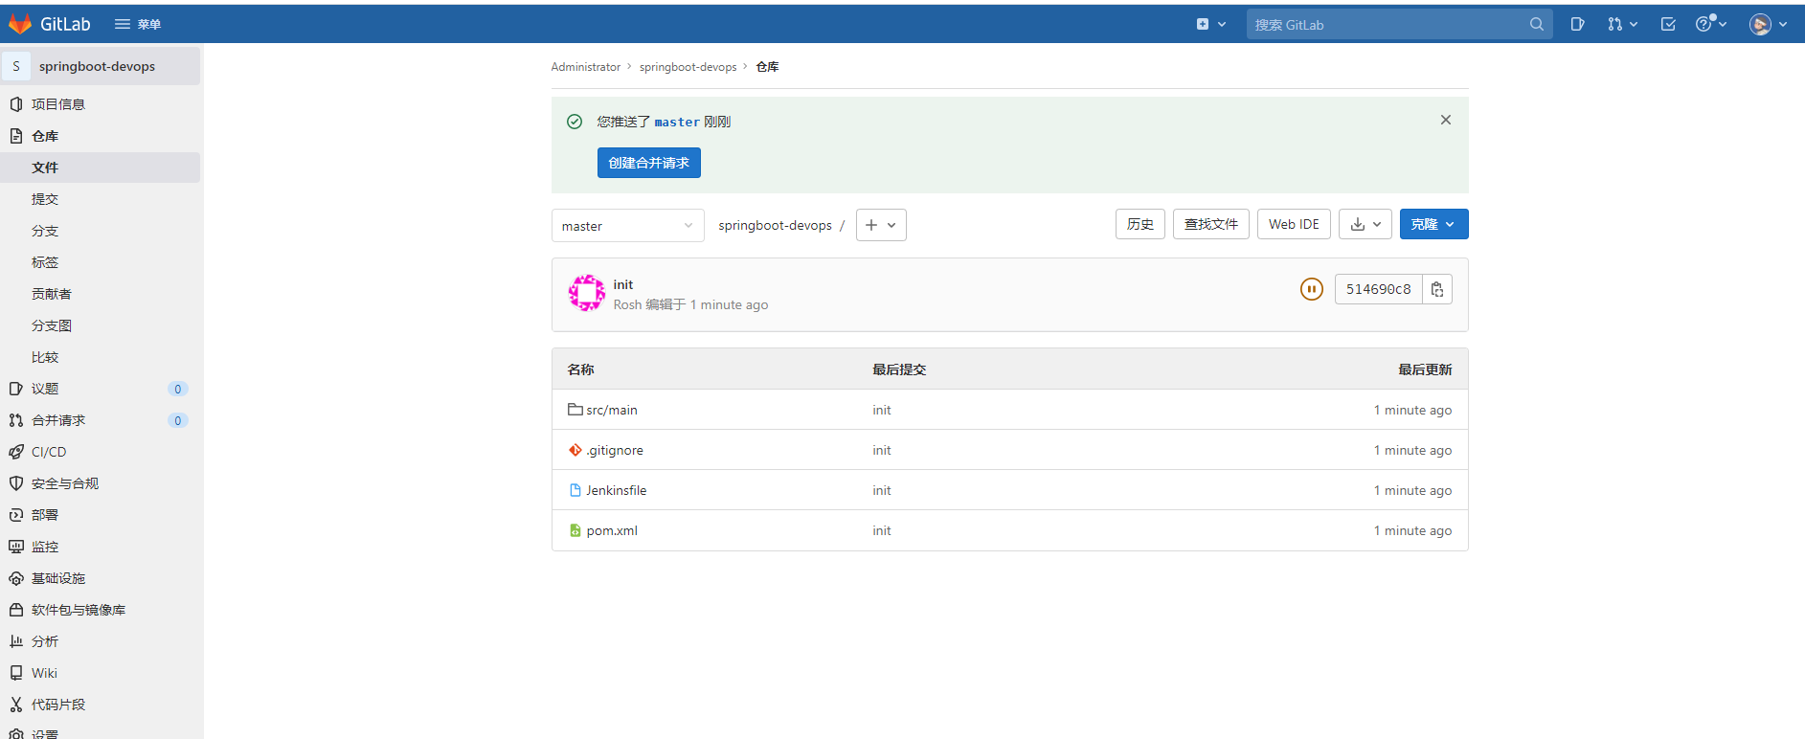Image resolution: width=1805 pixels, height=739 pixels.
Task: Open the init commit title link
Action: tap(623, 284)
